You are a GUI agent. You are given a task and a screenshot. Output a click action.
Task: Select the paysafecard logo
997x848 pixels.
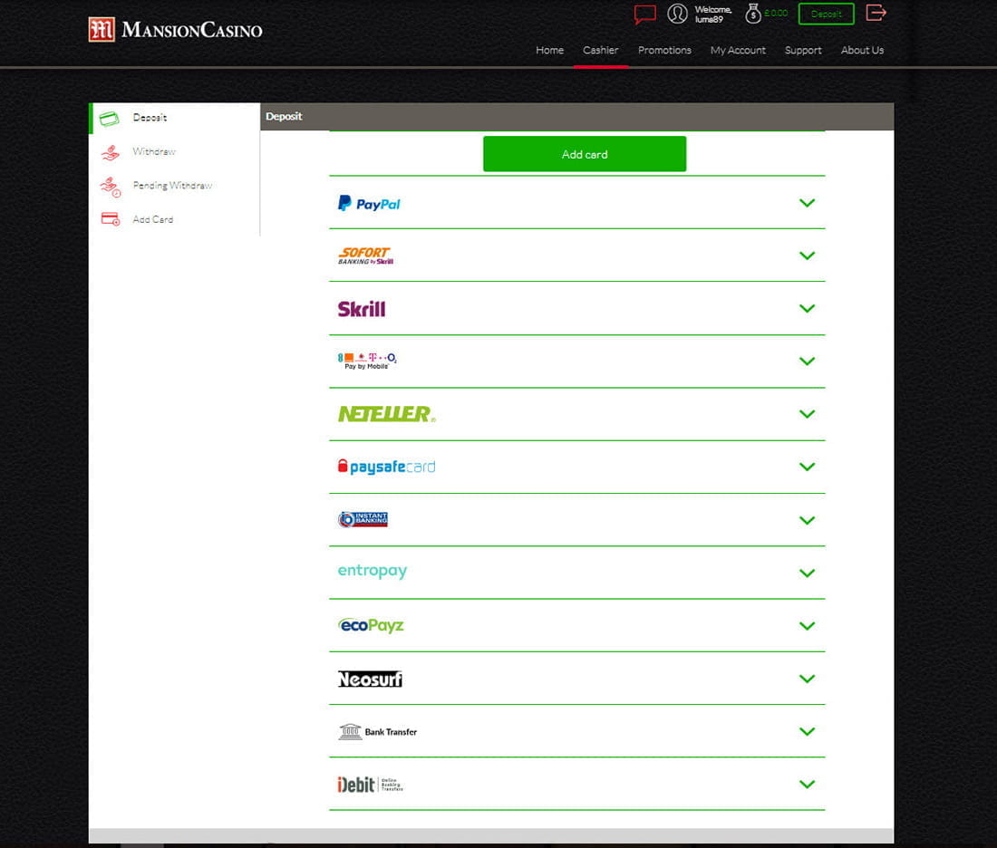(387, 467)
